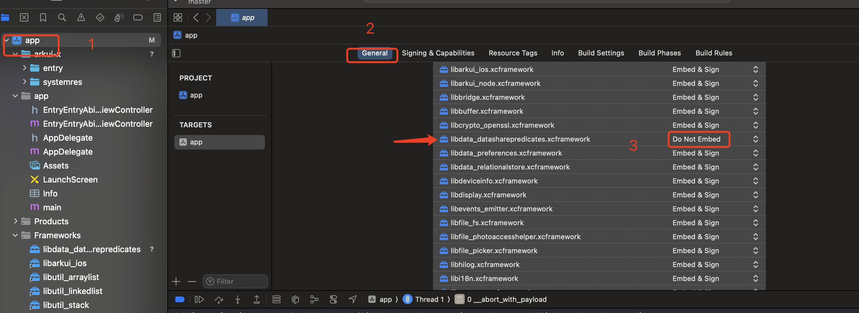Select libdisplay.xcframework row
This screenshot has height=313, width=859.
(x=599, y=195)
